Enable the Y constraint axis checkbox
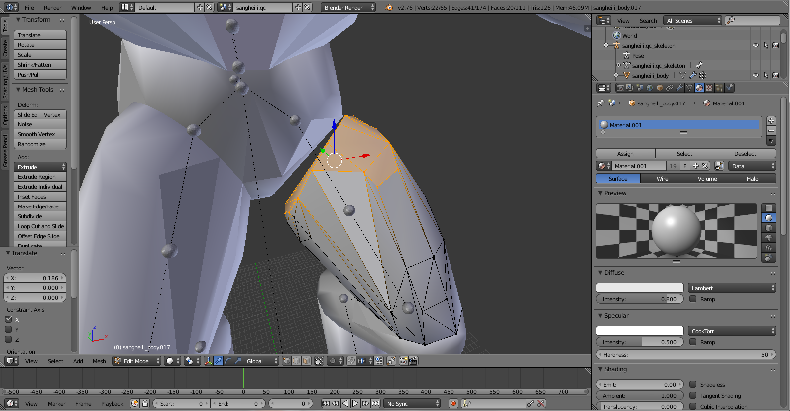 [8, 329]
